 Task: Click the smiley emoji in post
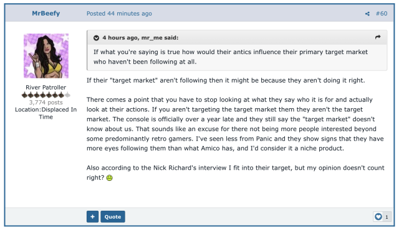pos(110,178)
